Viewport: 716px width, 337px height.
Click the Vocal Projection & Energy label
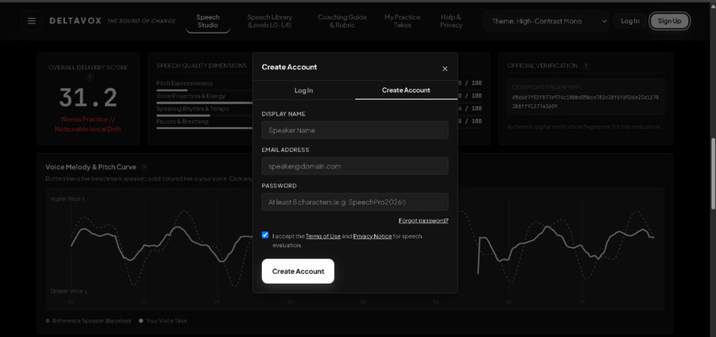coord(191,96)
